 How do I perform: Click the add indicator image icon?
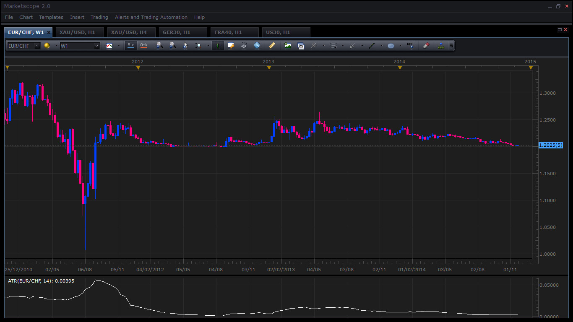pyautogui.click(x=288, y=46)
